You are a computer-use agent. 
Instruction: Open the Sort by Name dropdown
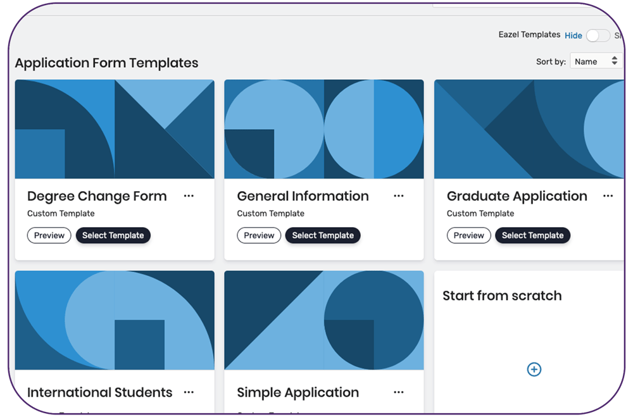596,61
